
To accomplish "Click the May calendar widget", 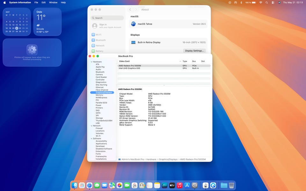I will tap(17, 22).
